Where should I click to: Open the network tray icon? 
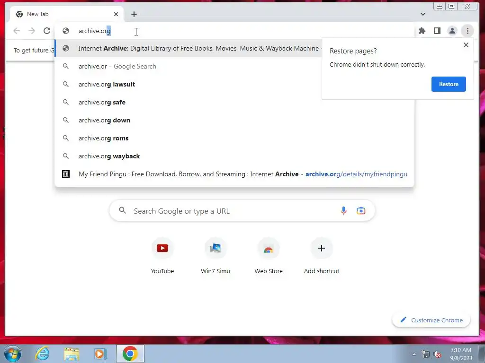pyautogui.click(x=426, y=354)
